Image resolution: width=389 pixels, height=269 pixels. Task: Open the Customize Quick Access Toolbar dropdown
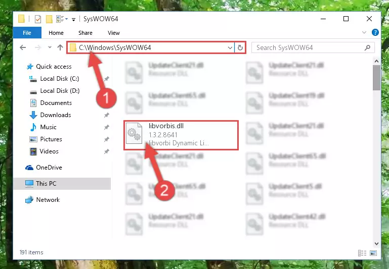73,19
